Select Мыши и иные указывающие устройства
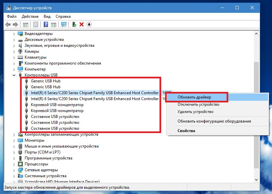The image size is (272, 194). (x=62, y=146)
